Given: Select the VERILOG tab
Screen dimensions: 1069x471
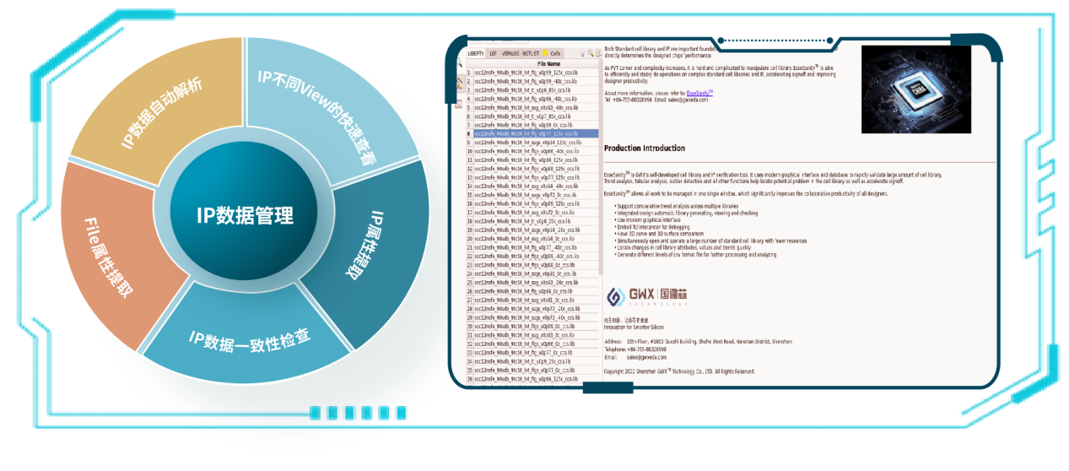Looking at the screenshot, I should coord(510,53).
